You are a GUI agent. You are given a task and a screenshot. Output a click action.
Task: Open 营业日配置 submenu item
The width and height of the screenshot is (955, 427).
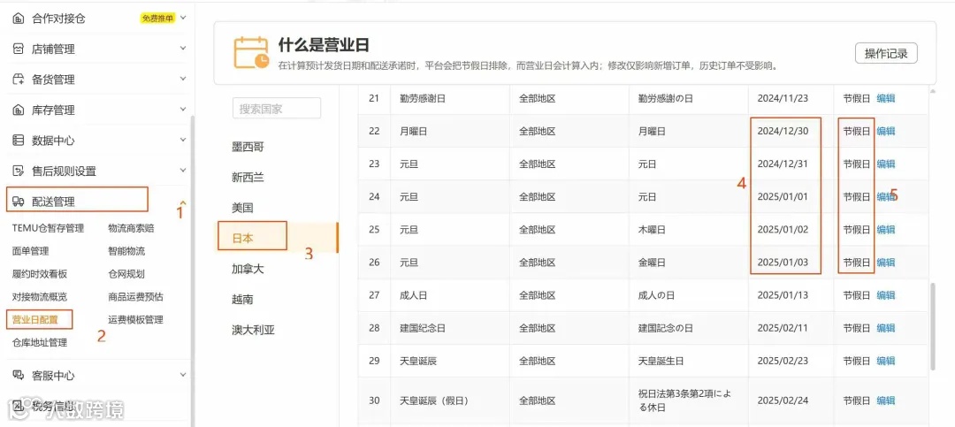tap(35, 319)
